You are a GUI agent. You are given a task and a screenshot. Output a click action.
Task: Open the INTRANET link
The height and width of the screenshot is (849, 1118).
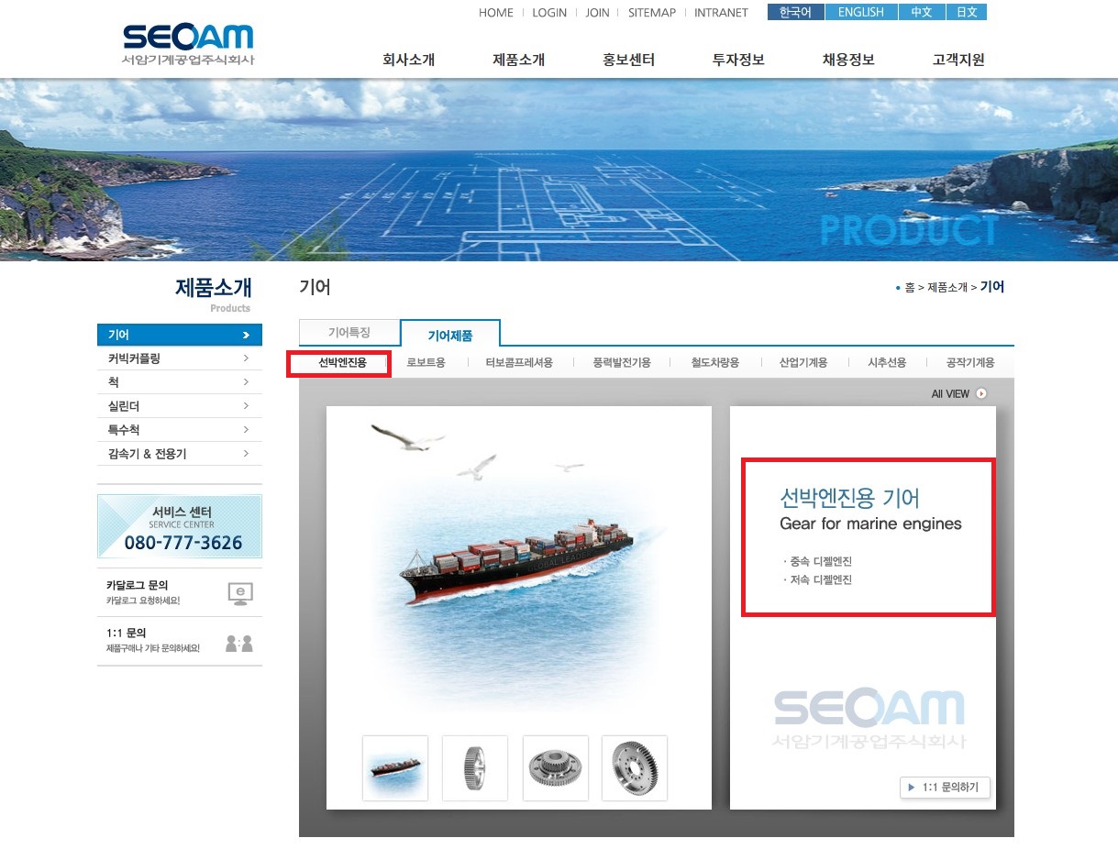point(721,13)
